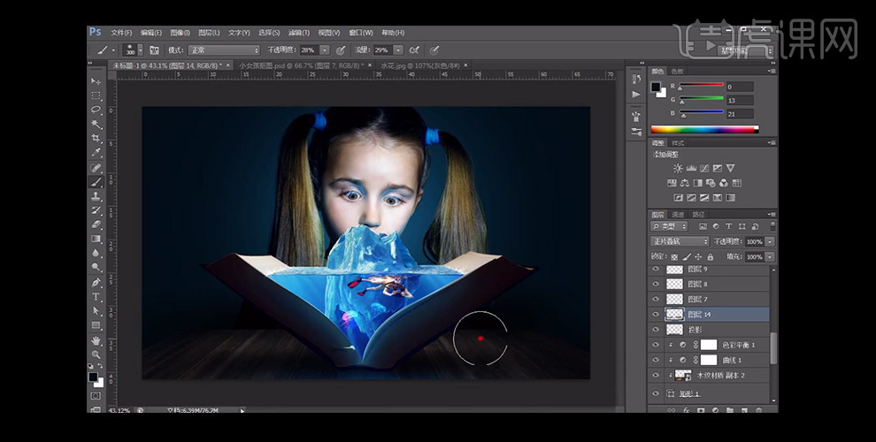Hide layer 图层 9
876x442 pixels.
tap(656, 269)
